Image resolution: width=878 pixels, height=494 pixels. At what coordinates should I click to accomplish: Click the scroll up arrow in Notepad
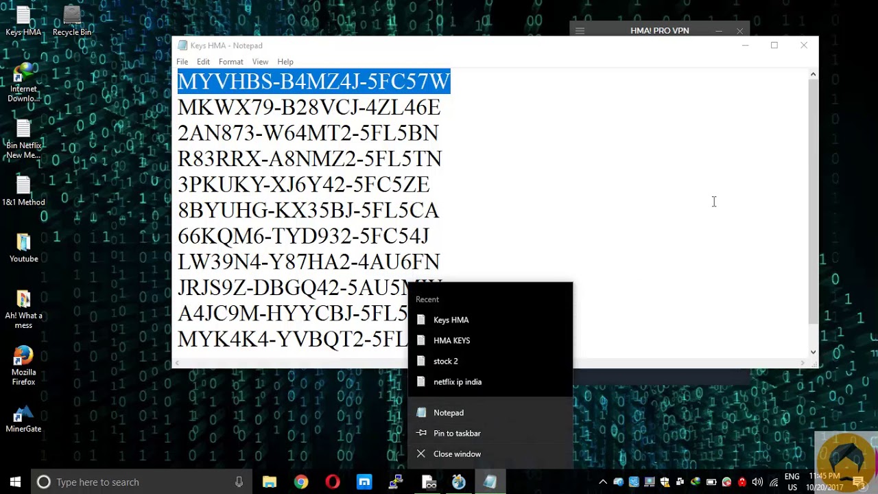click(813, 74)
